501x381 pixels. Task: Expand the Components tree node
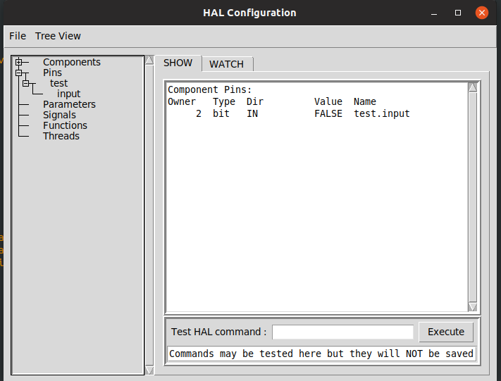tap(18, 62)
